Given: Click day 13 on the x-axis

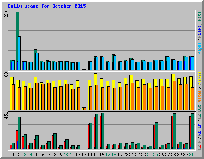Looking at the screenshot, I should coord(84,155).
